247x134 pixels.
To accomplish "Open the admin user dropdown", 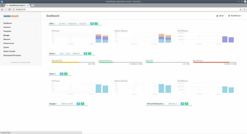I will 221,16.
